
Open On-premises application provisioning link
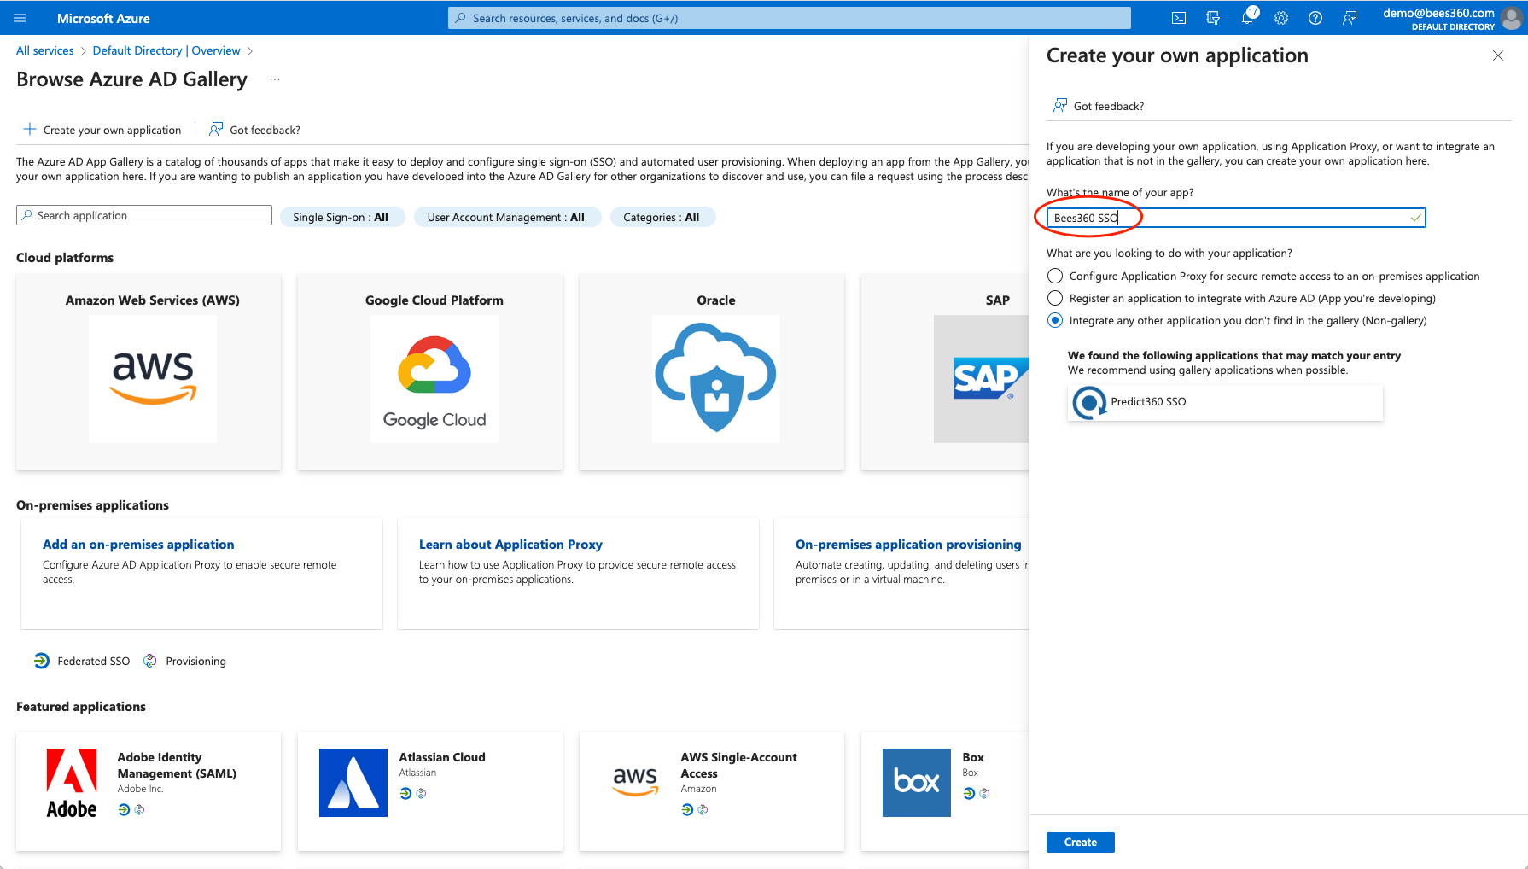click(908, 544)
